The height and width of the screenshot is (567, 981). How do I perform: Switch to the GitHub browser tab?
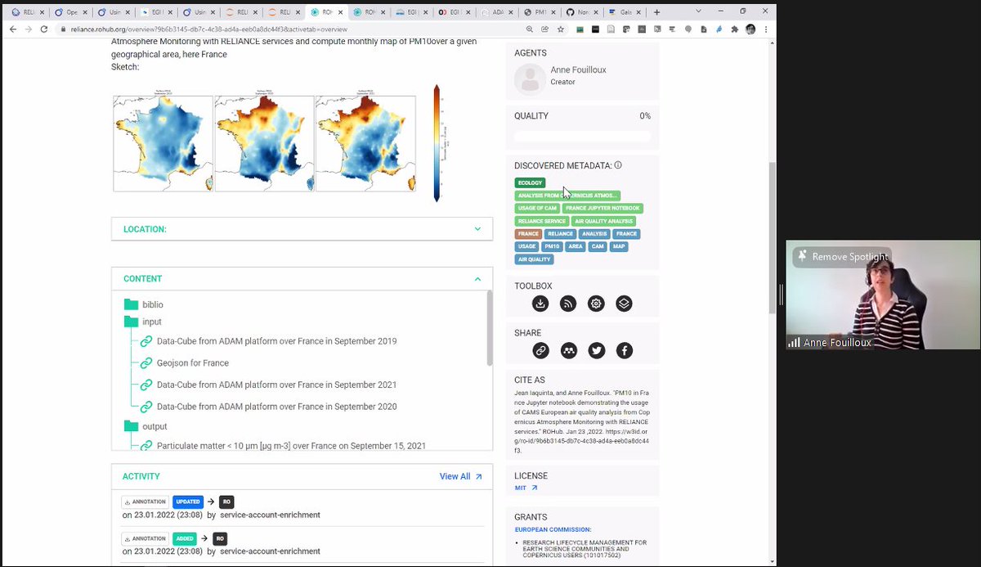click(581, 12)
